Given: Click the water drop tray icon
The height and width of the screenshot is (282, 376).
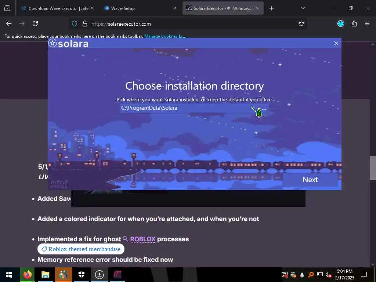Looking at the screenshot, I should click(x=302, y=275).
